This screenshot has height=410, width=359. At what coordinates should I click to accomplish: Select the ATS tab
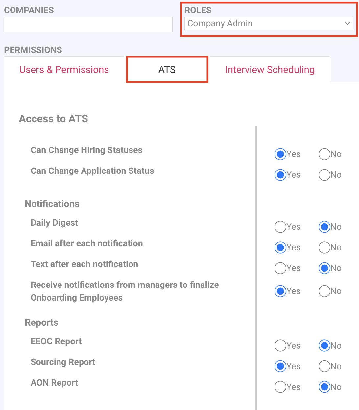point(167,70)
